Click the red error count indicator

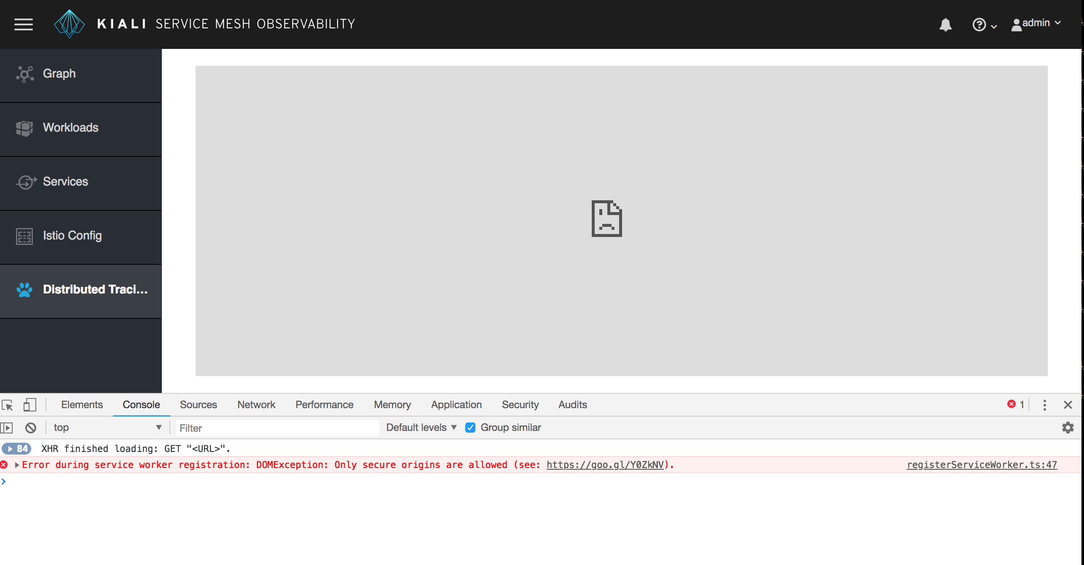point(1015,404)
